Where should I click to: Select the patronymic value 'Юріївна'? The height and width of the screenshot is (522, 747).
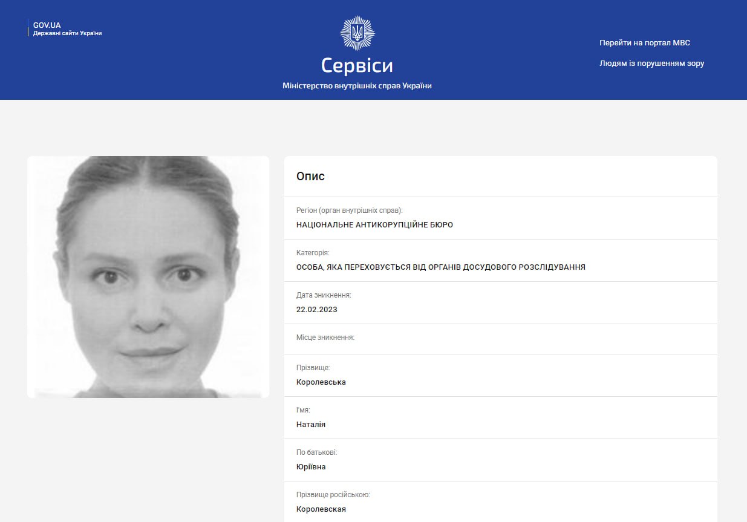311,467
